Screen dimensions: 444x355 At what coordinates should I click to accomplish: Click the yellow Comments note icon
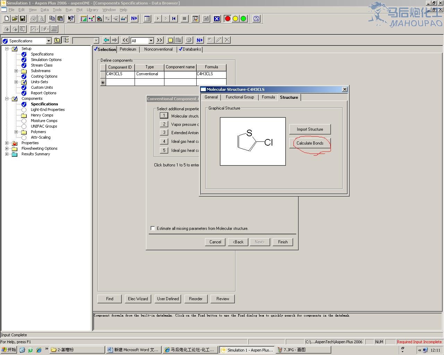click(170, 40)
